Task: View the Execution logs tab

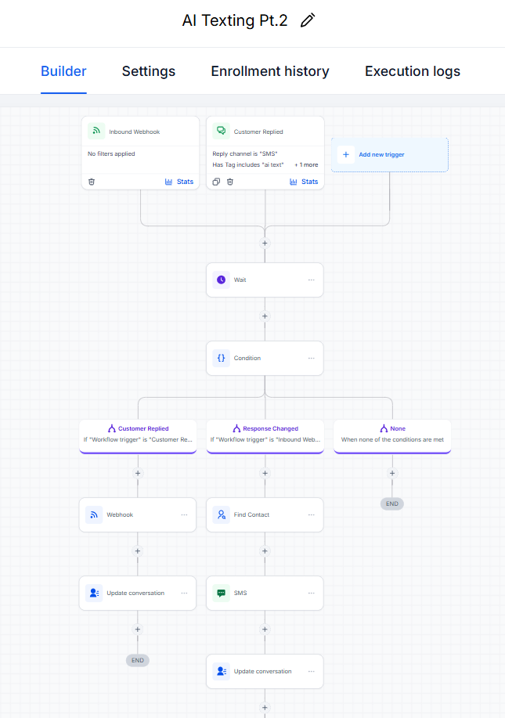Action: 413,71
